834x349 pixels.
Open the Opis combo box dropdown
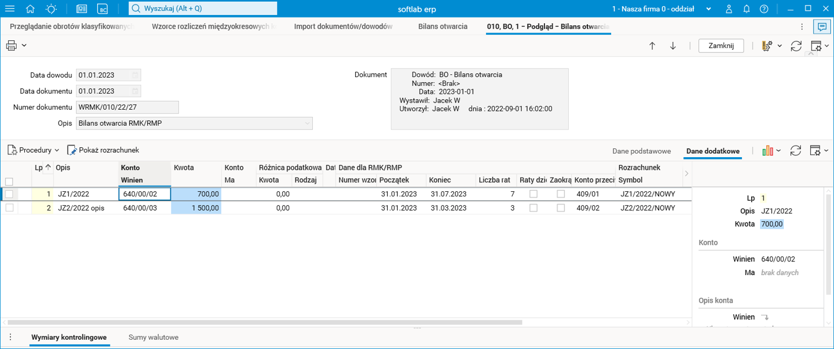(x=307, y=124)
